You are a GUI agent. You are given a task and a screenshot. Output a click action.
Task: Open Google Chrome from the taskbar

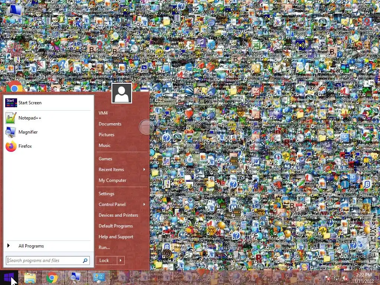(52, 278)
